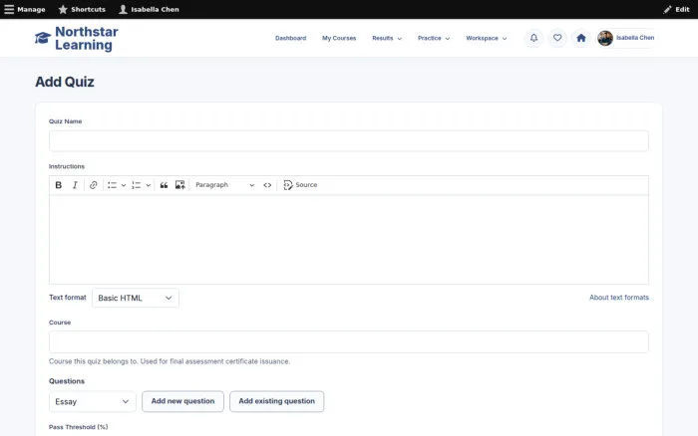698x436 pixels.
Task: Toggle bold formatting in Instructions editor
Action: (x=58, y=185)
